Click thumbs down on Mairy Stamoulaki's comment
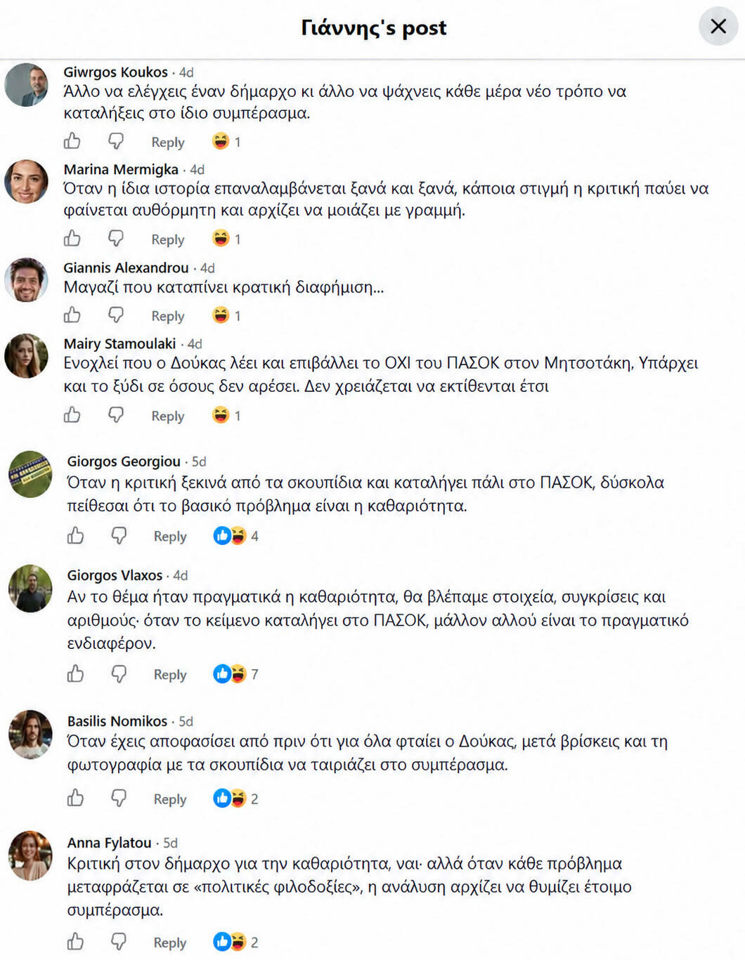The image size is (745, 960). click(x=116, y=415)
